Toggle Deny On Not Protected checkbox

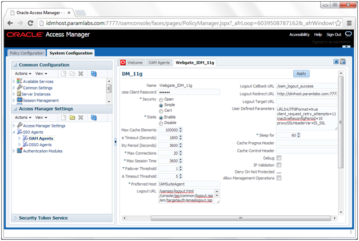279,172
